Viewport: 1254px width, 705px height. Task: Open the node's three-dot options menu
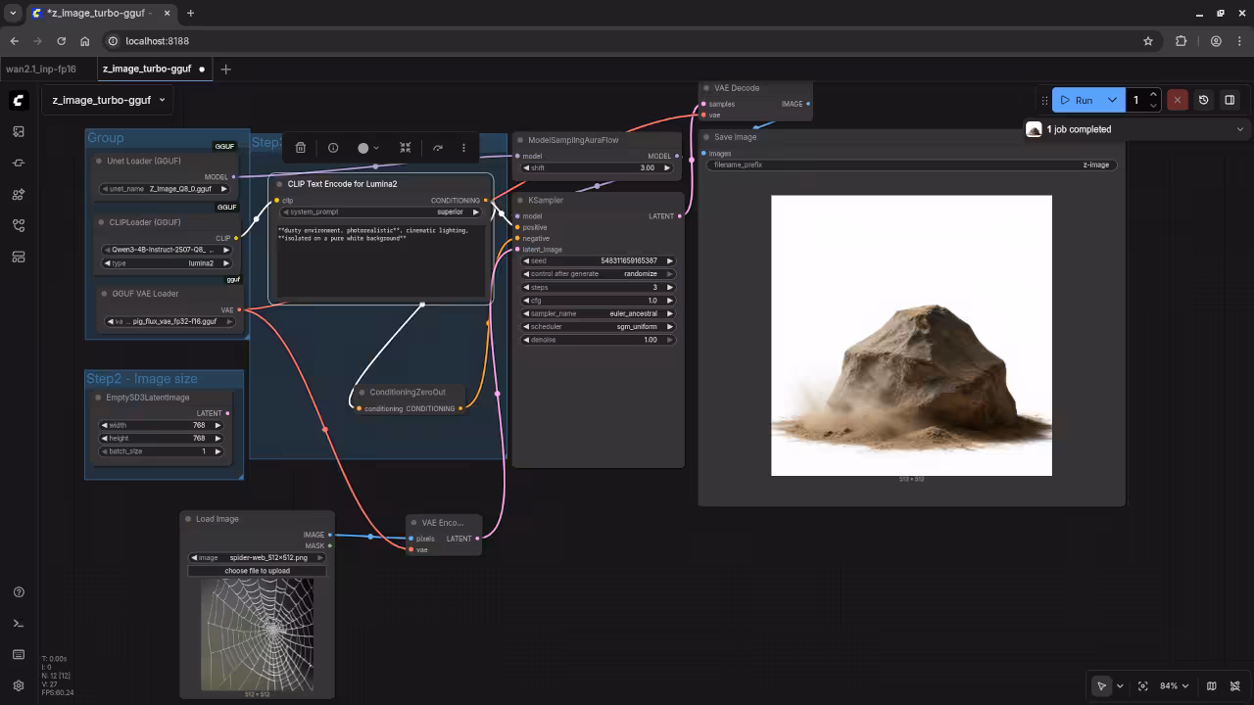(463, 148)
